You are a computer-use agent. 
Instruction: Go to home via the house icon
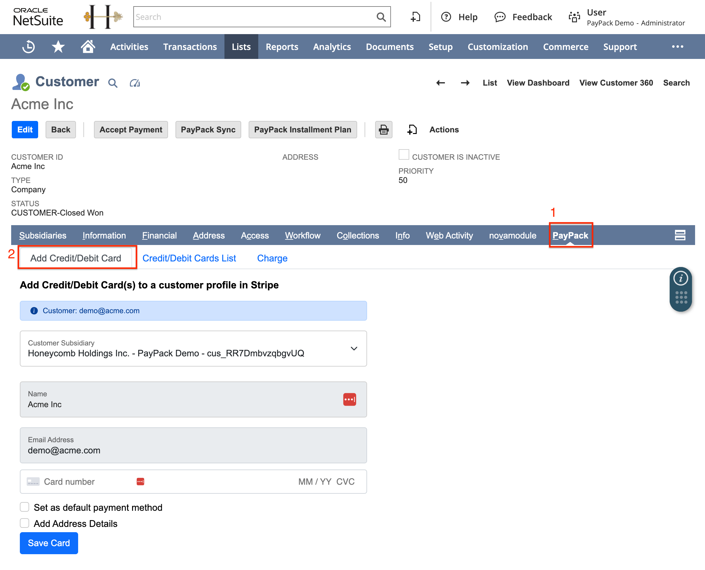(88, 47)
